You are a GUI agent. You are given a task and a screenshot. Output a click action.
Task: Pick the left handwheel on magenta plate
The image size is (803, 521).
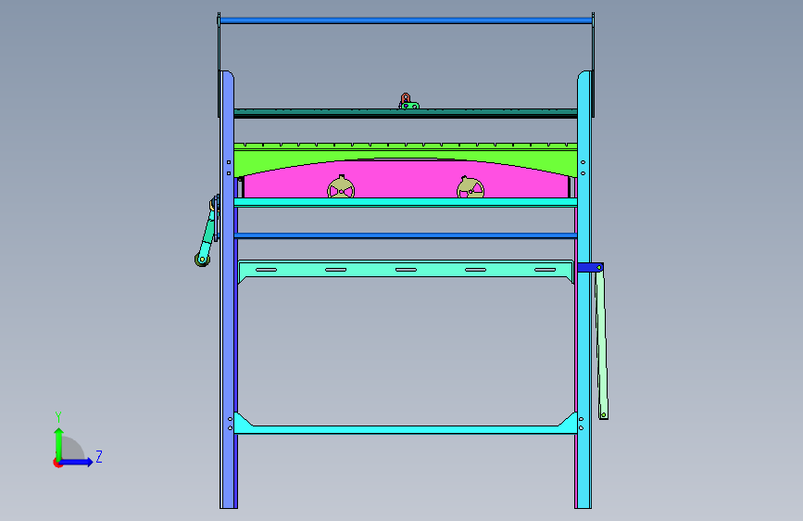point(341,187)
